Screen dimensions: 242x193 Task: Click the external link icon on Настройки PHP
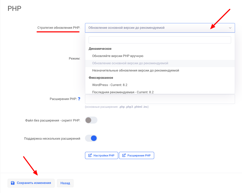[x=90, y=155]
